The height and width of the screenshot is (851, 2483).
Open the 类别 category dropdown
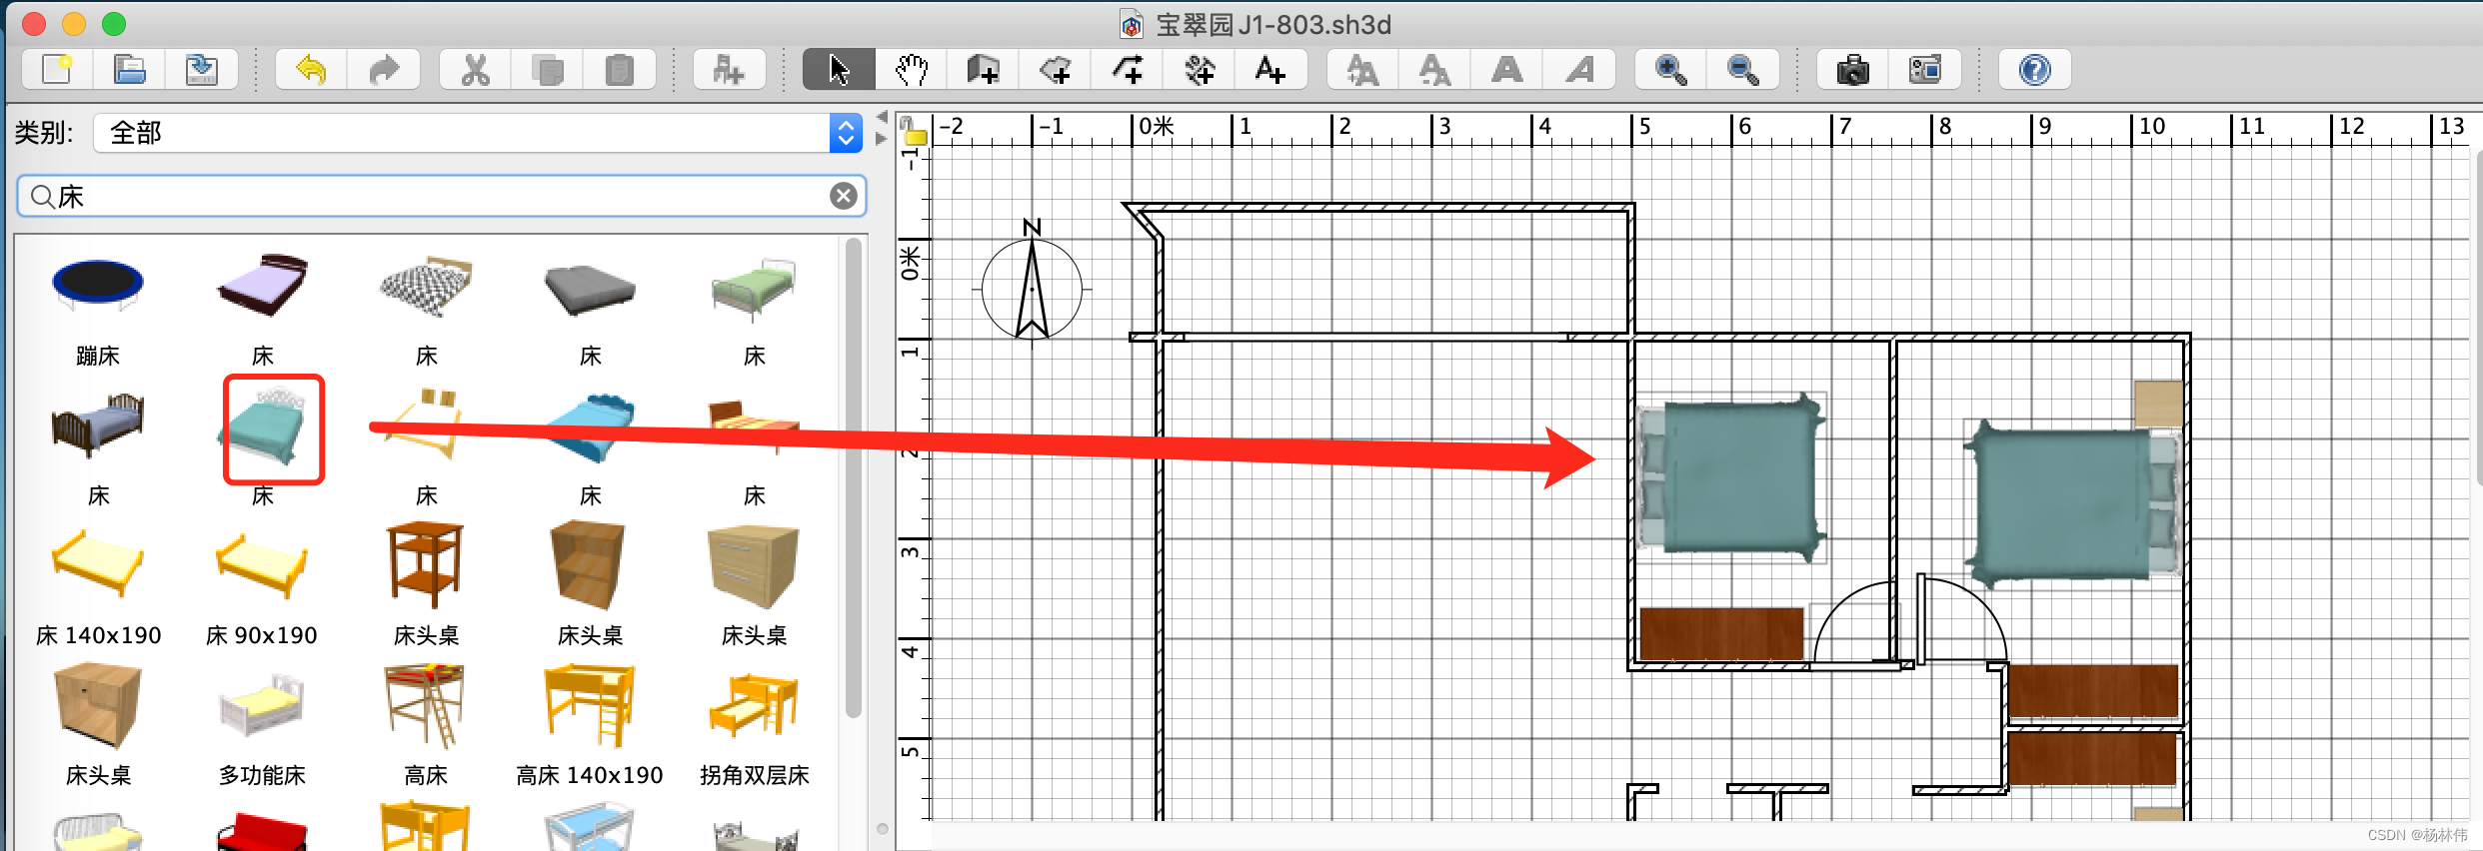coord(479,133)
